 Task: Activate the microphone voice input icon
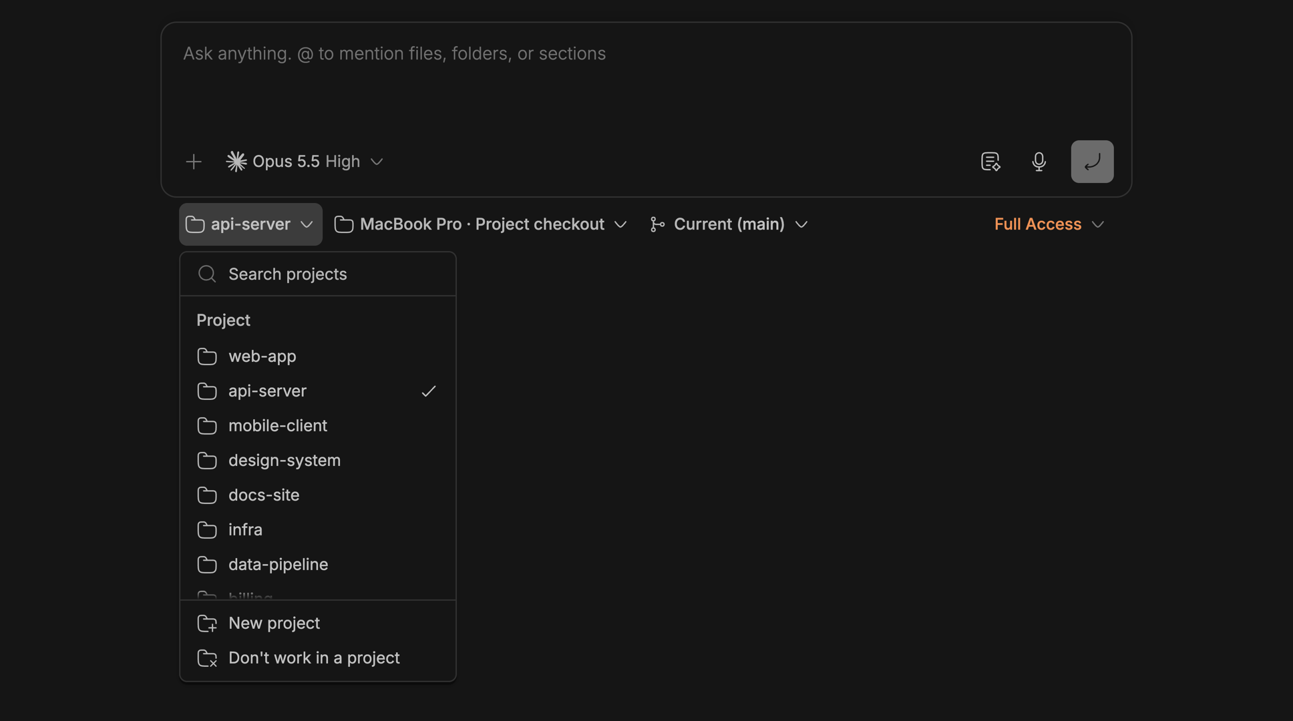[x=1039, y=162]
